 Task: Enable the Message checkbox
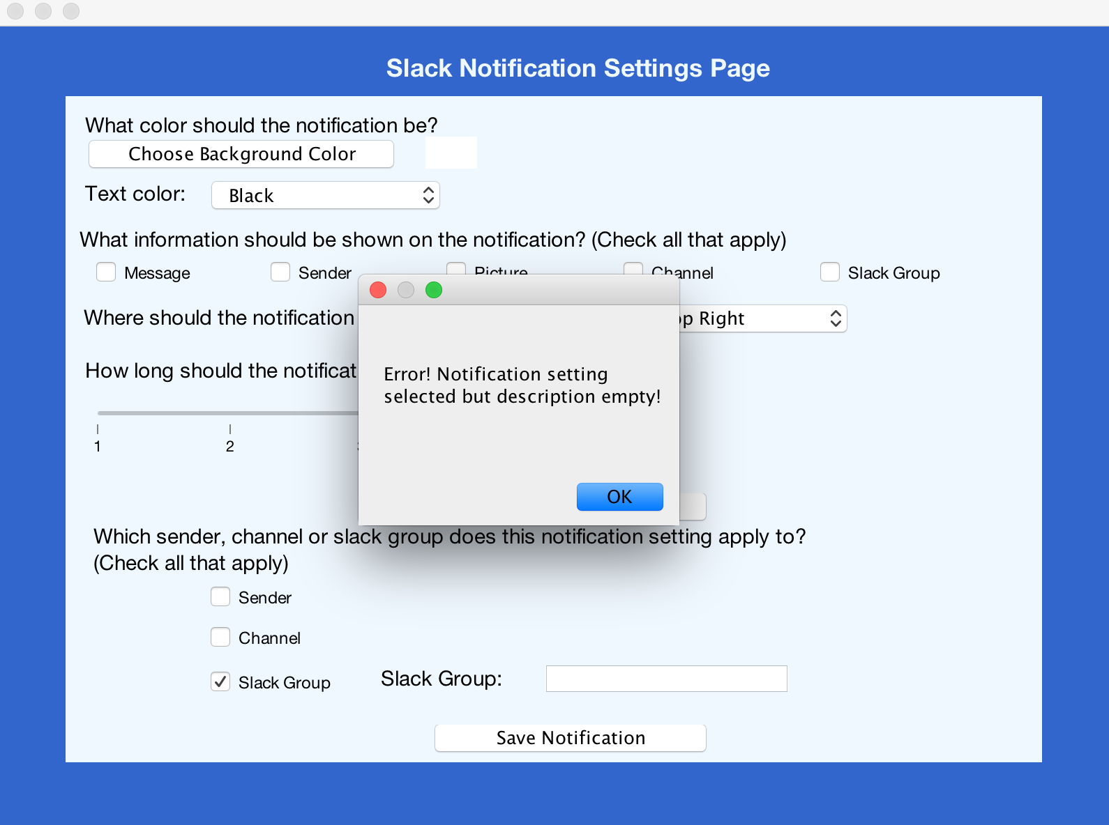(x=106, y=272)
